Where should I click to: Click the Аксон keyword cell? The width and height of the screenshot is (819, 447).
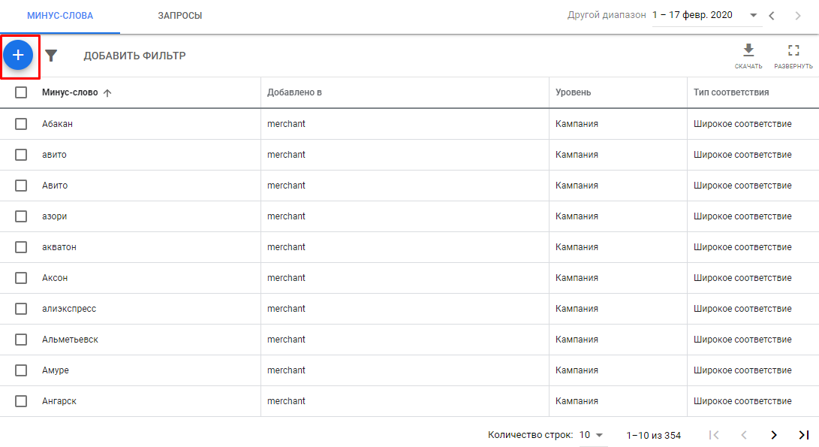click(55, 278)
